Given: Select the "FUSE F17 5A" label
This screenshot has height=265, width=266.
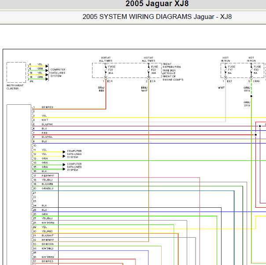Looking at the screenshot, I should coord(231,70).
